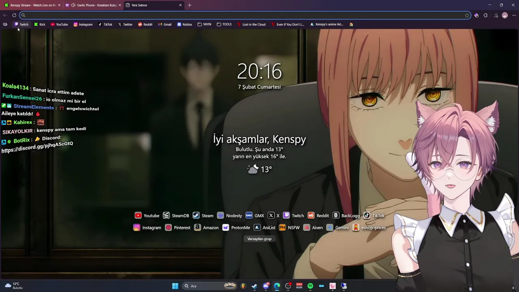Open the Reddit bookmark in the bookmarks bar
Screen dimensions: 519x292
point(145,24)
